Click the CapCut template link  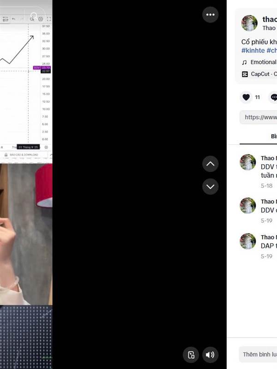(x=264, y=74)
